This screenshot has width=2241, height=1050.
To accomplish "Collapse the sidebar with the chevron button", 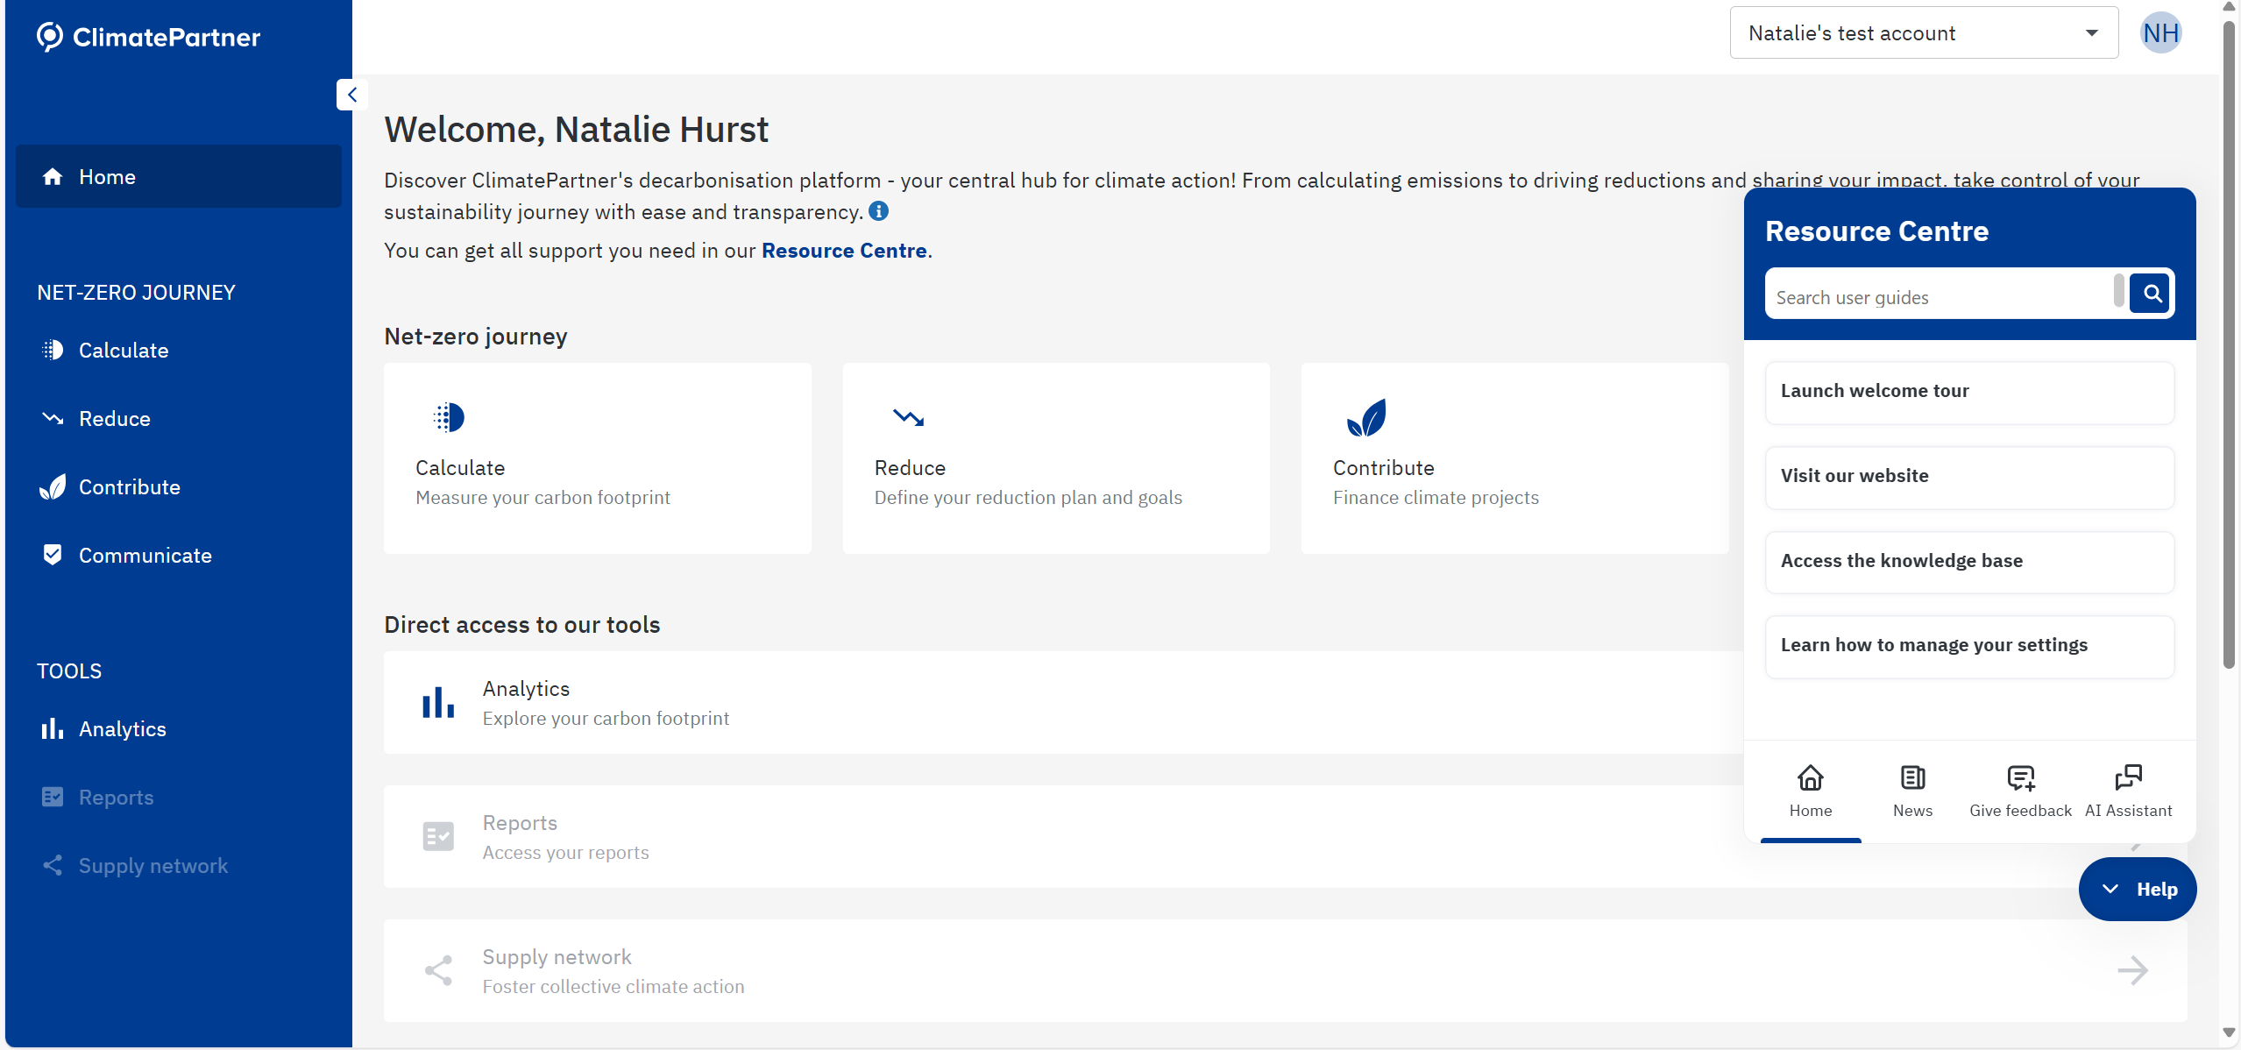I will coord(351,95).
